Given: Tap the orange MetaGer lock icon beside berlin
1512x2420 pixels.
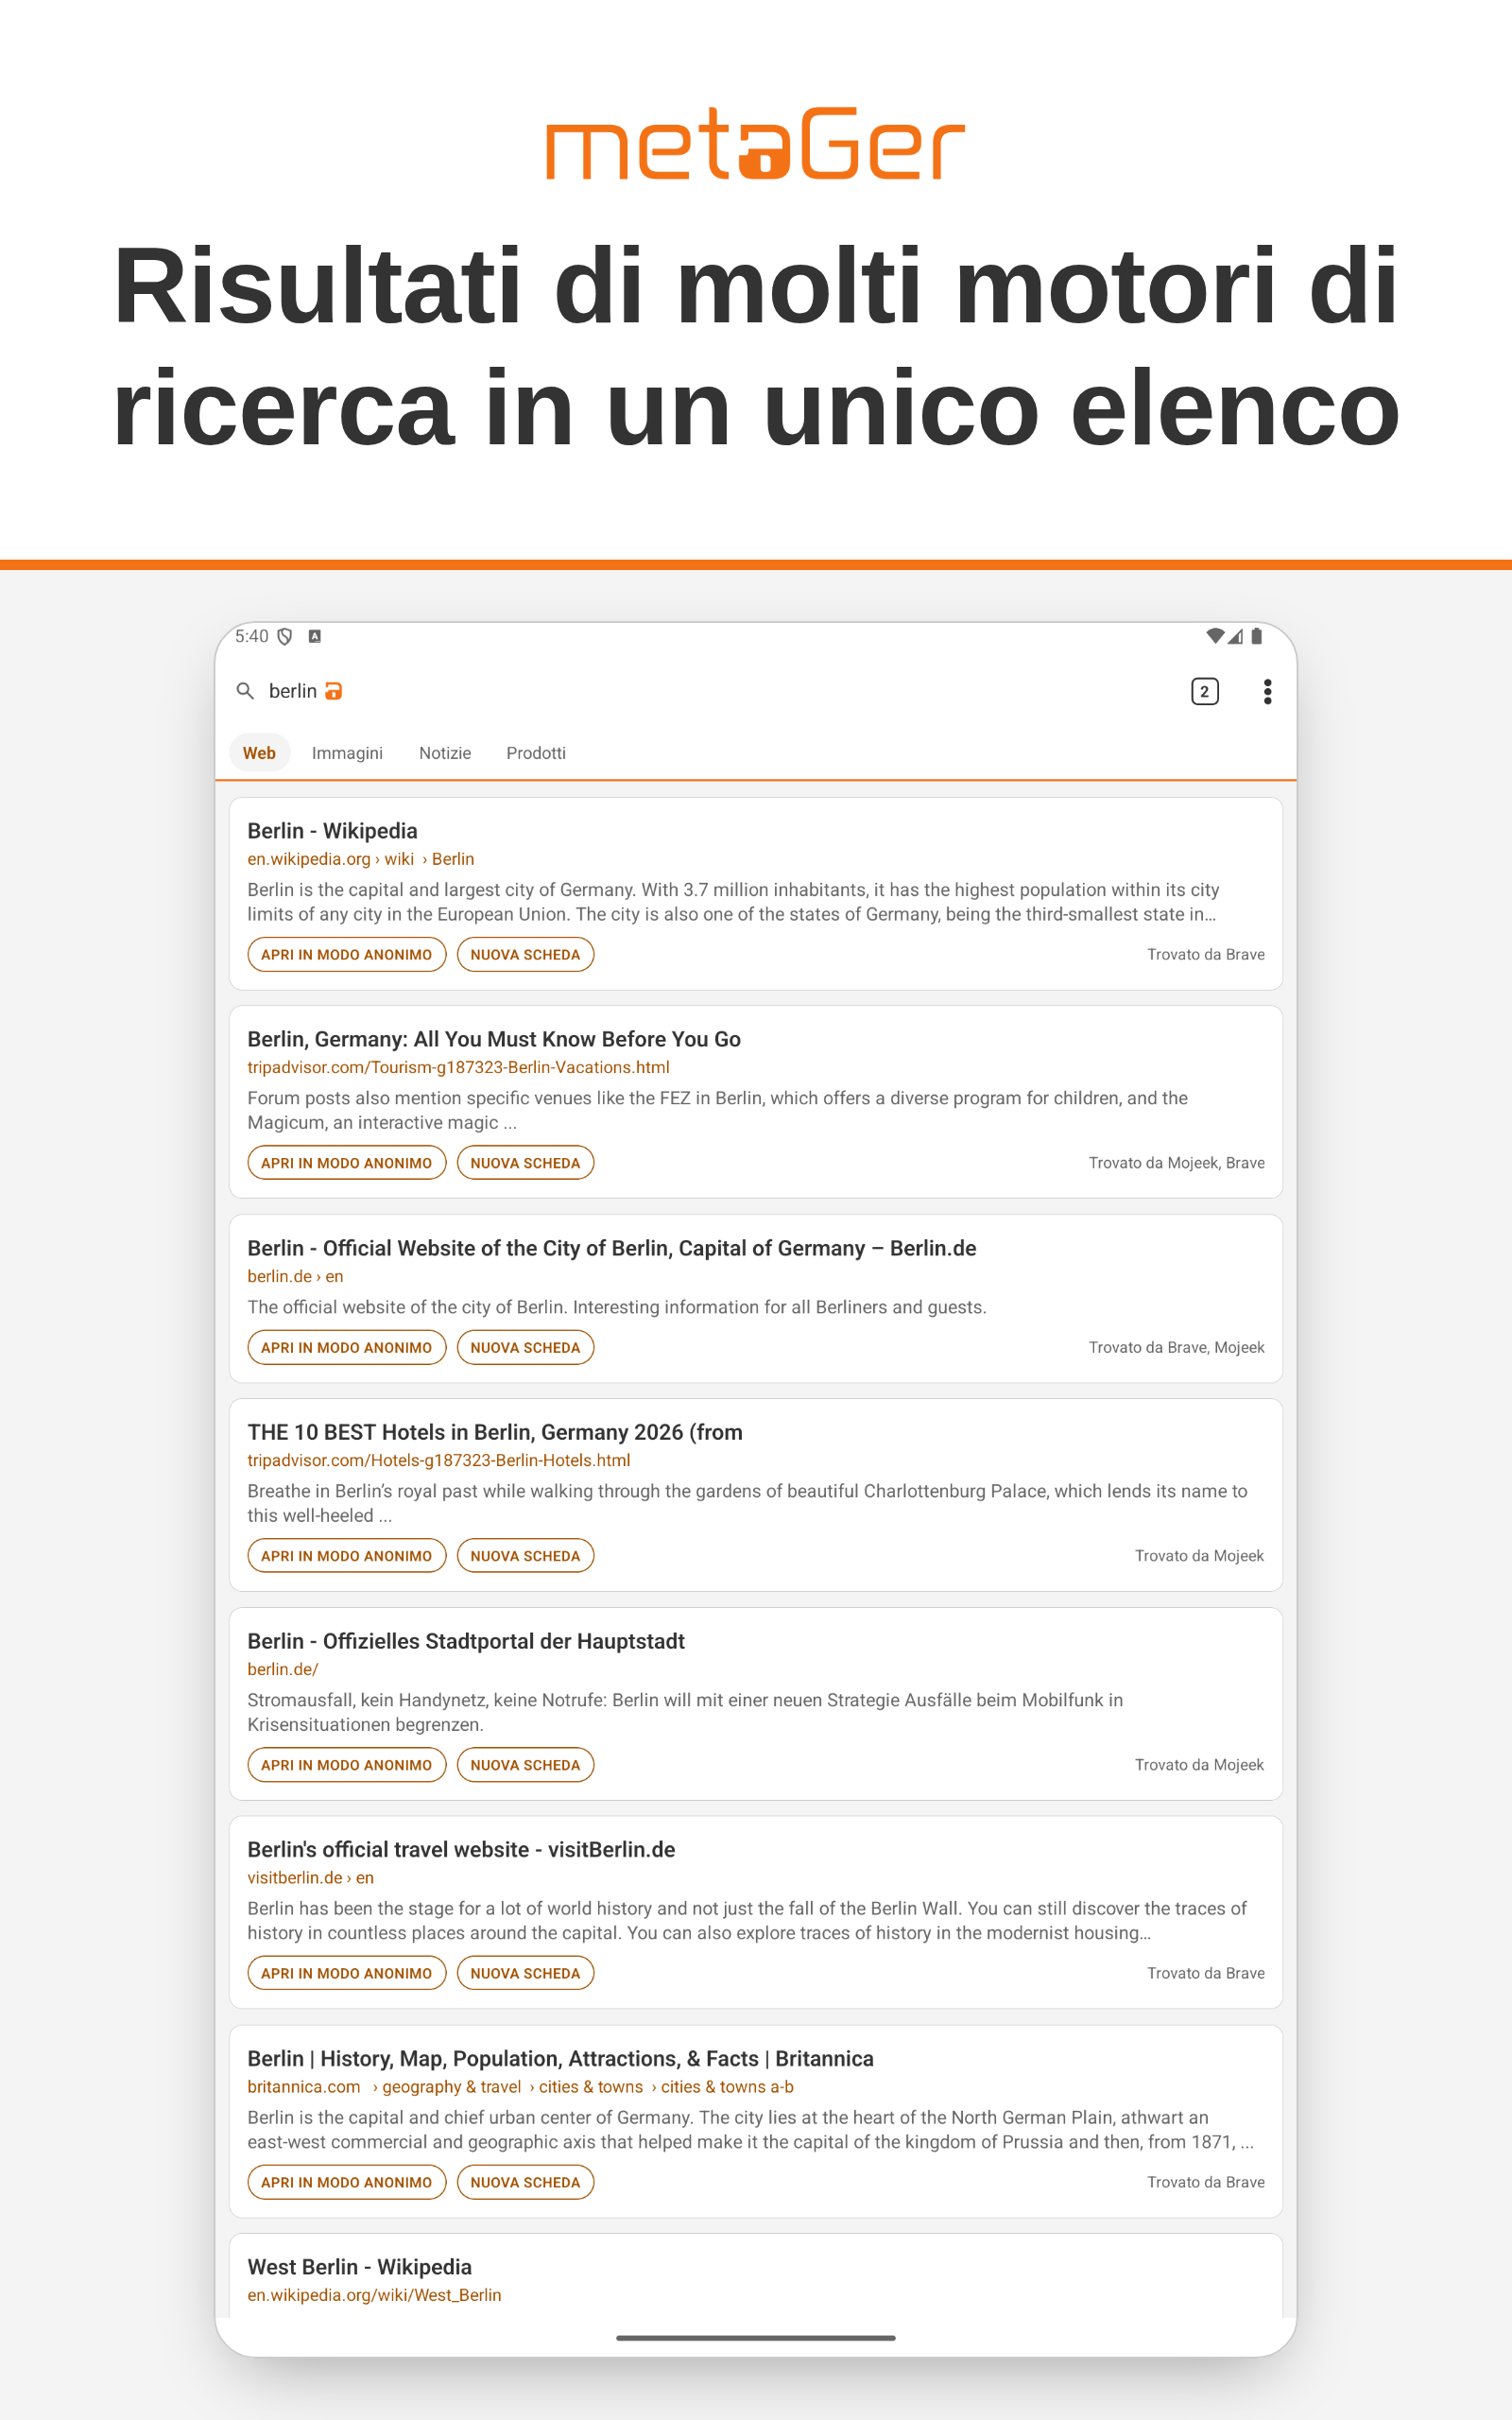Looking at the screenshot, I should (334, 691).
